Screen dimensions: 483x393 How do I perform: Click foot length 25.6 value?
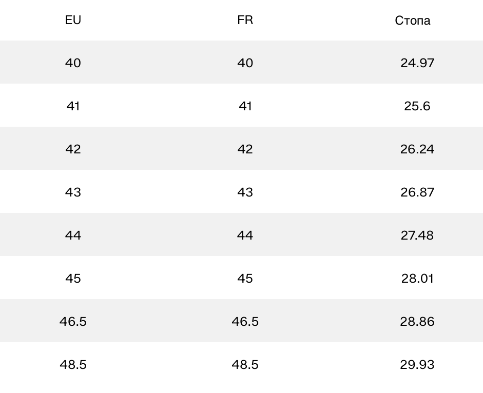pyautogui.click(x=417, y=106)
